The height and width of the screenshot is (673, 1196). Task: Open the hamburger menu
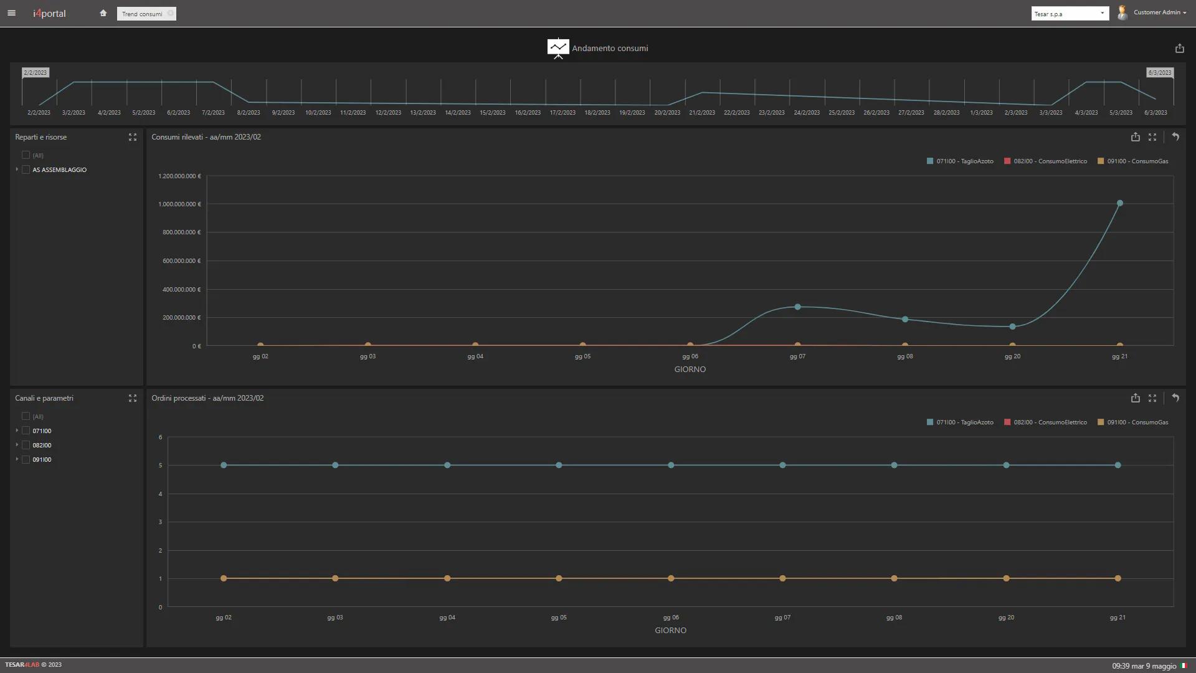(11, 13)
